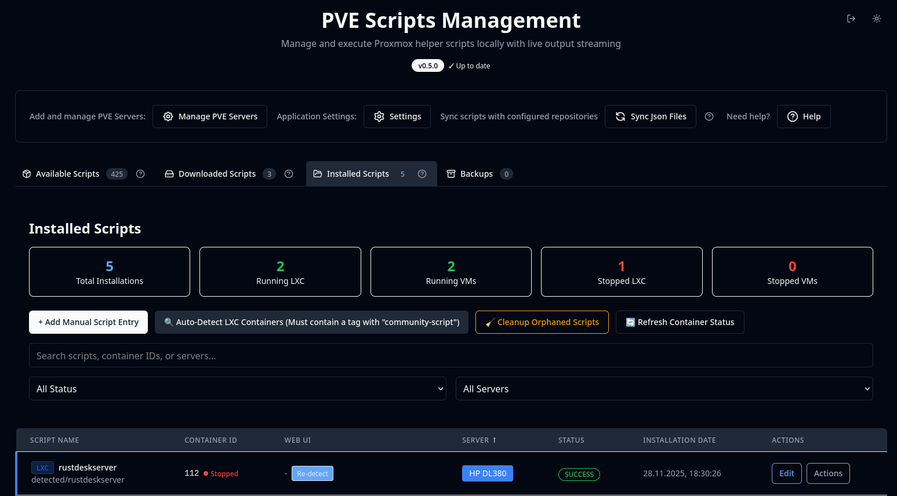
Task: Expand the All Status dropdown
Action: [238, 389]
